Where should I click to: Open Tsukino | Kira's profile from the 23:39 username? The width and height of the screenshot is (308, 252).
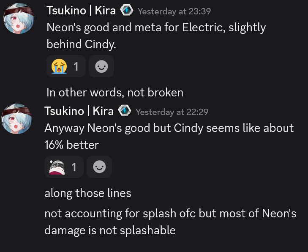point(81,11)
